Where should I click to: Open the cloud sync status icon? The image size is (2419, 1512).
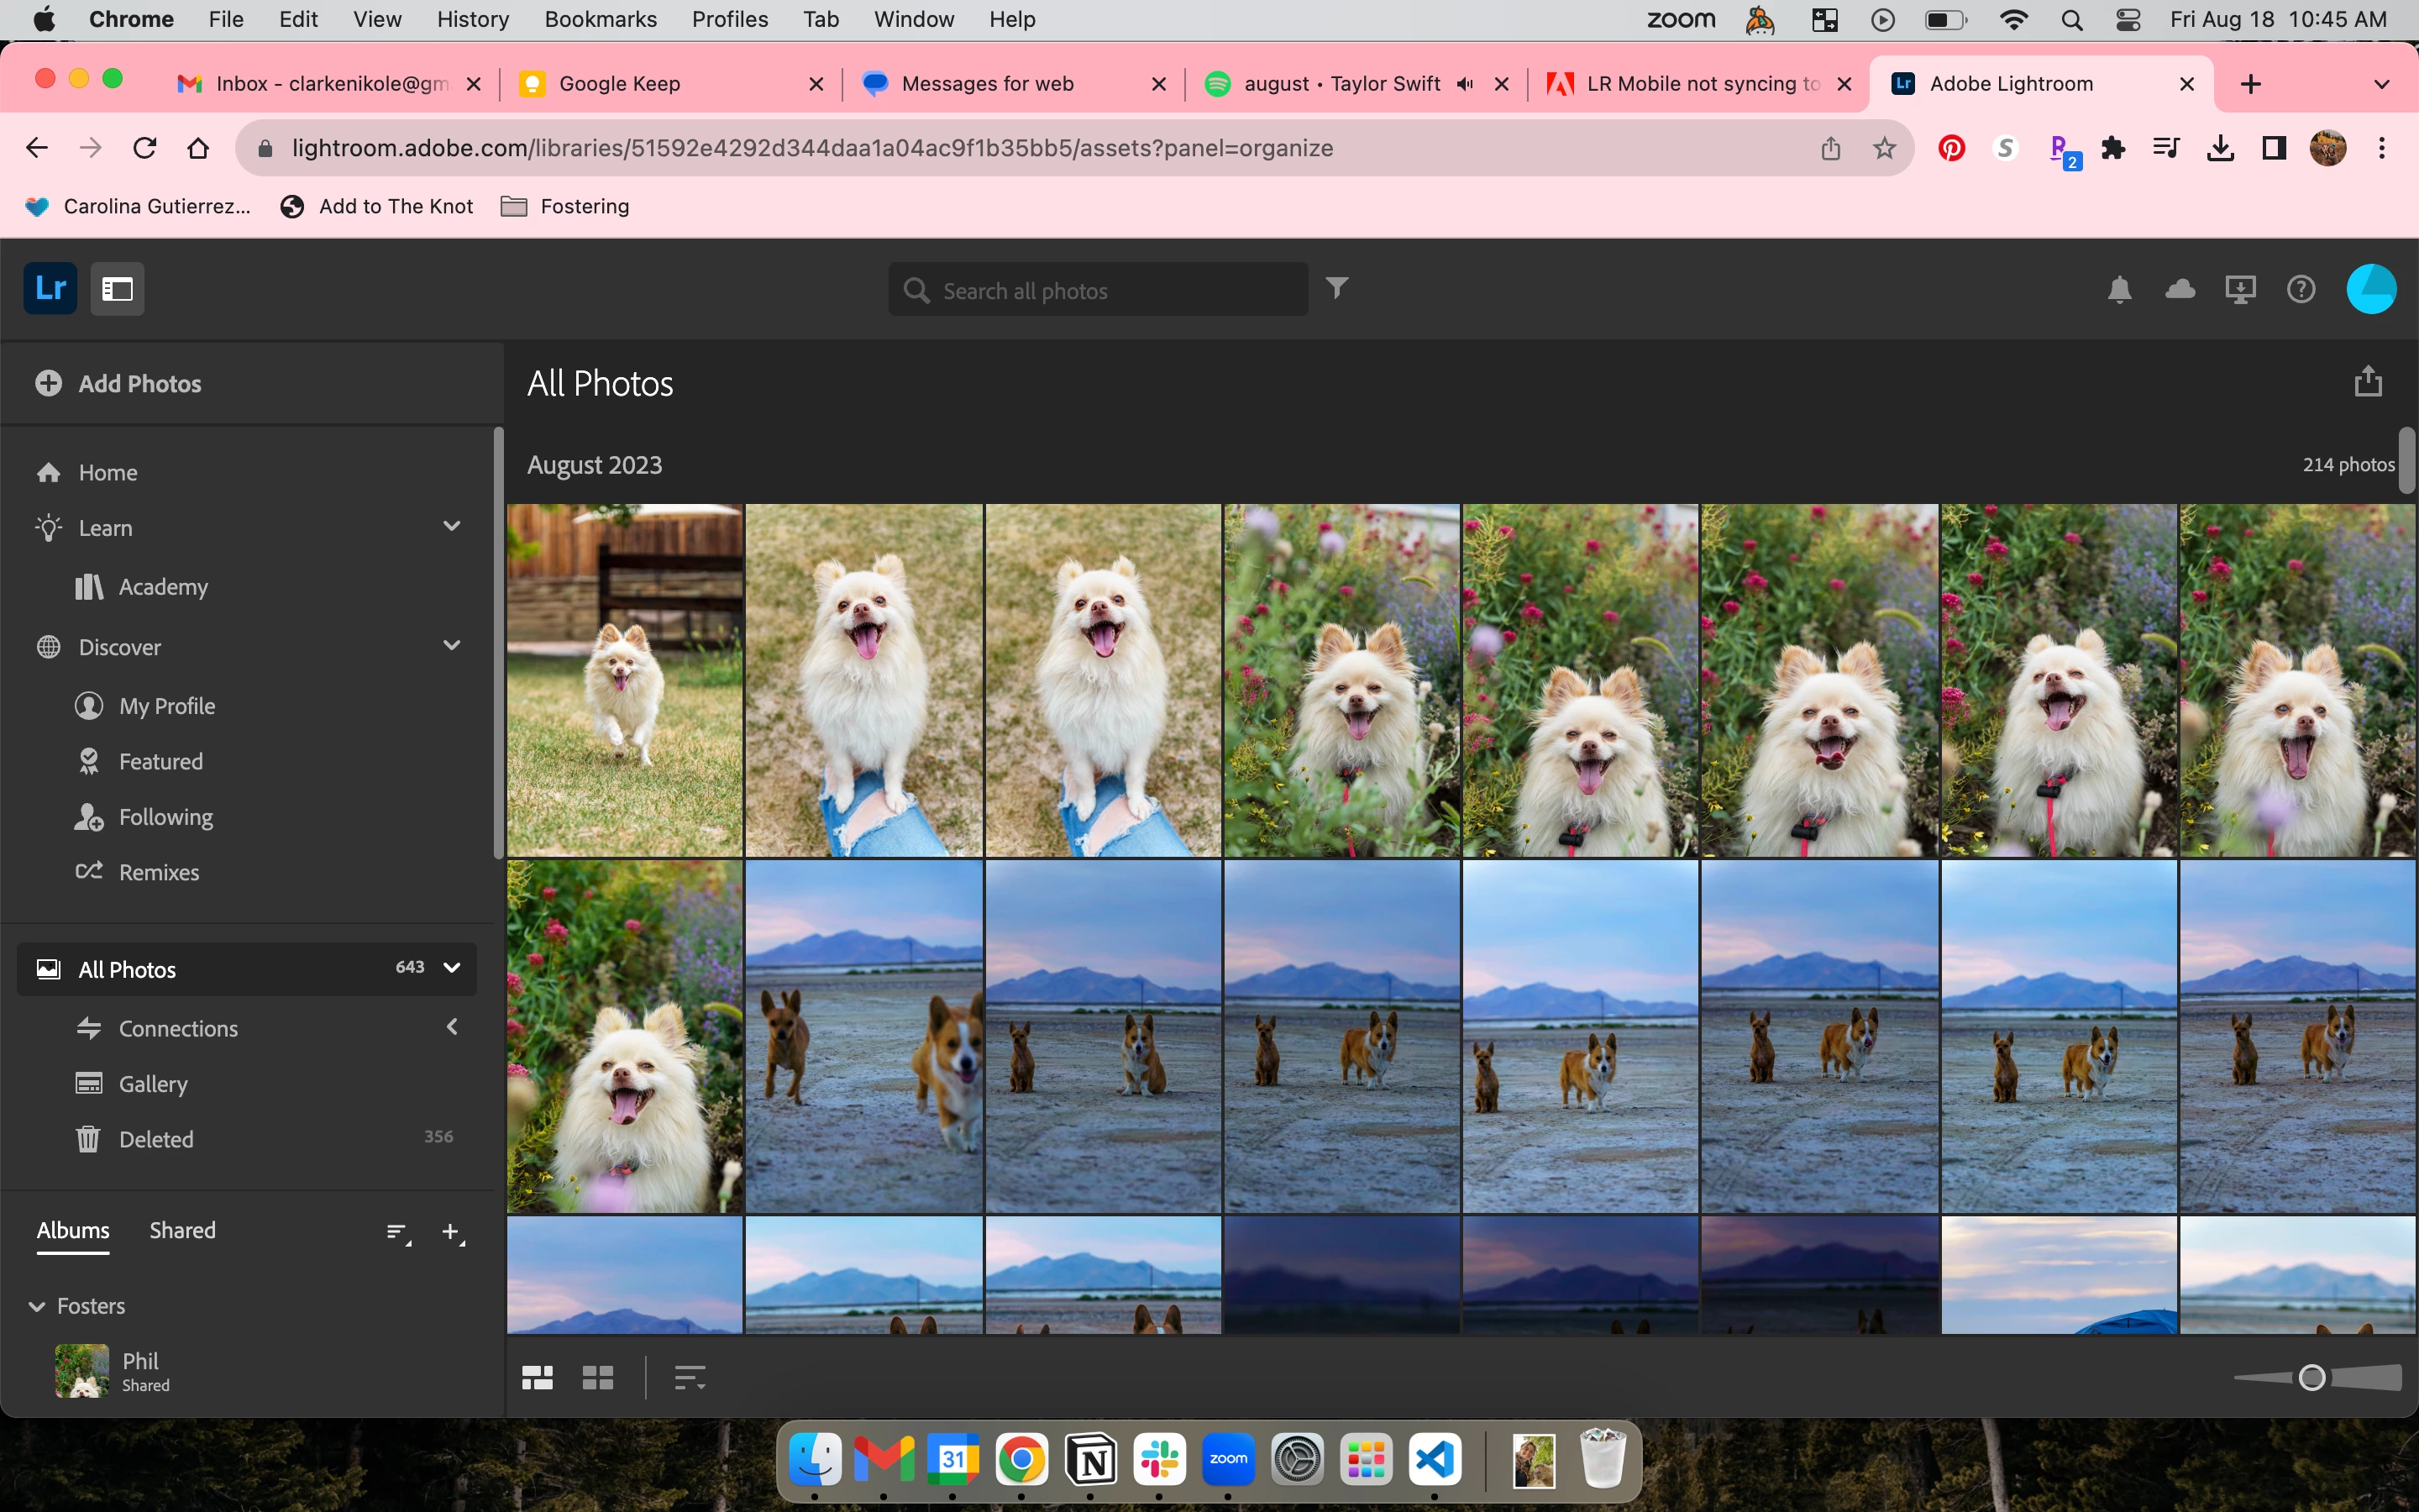point(2179,290)
